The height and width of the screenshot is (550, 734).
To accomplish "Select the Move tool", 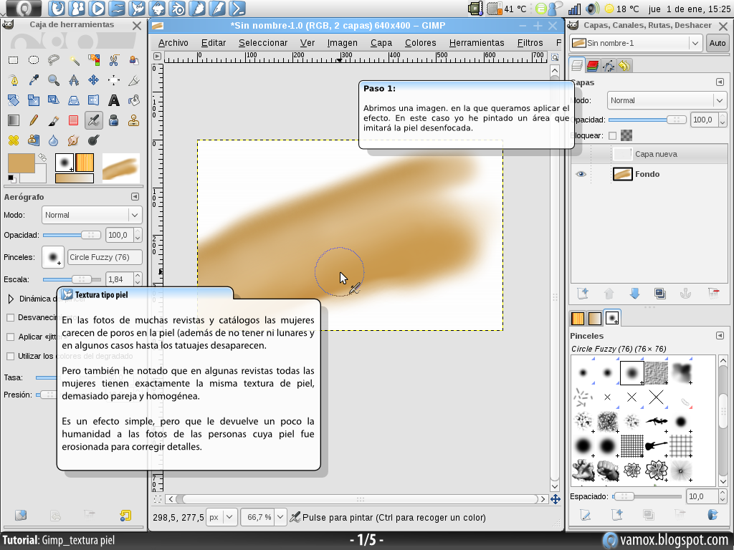I will click(94, 80).
